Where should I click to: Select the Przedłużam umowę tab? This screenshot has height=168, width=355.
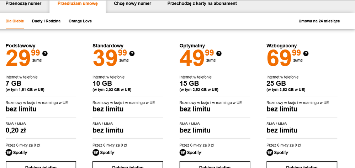(x=77, y=4)
